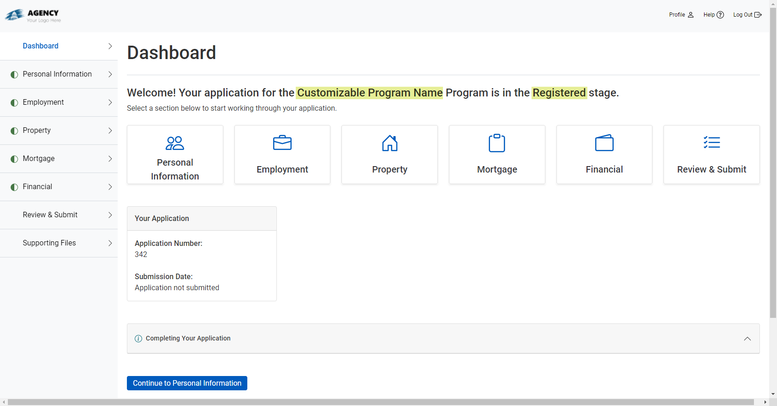Click the Agency logo in header
Screen dimensions: 777x406
click(x=33, y=16)
